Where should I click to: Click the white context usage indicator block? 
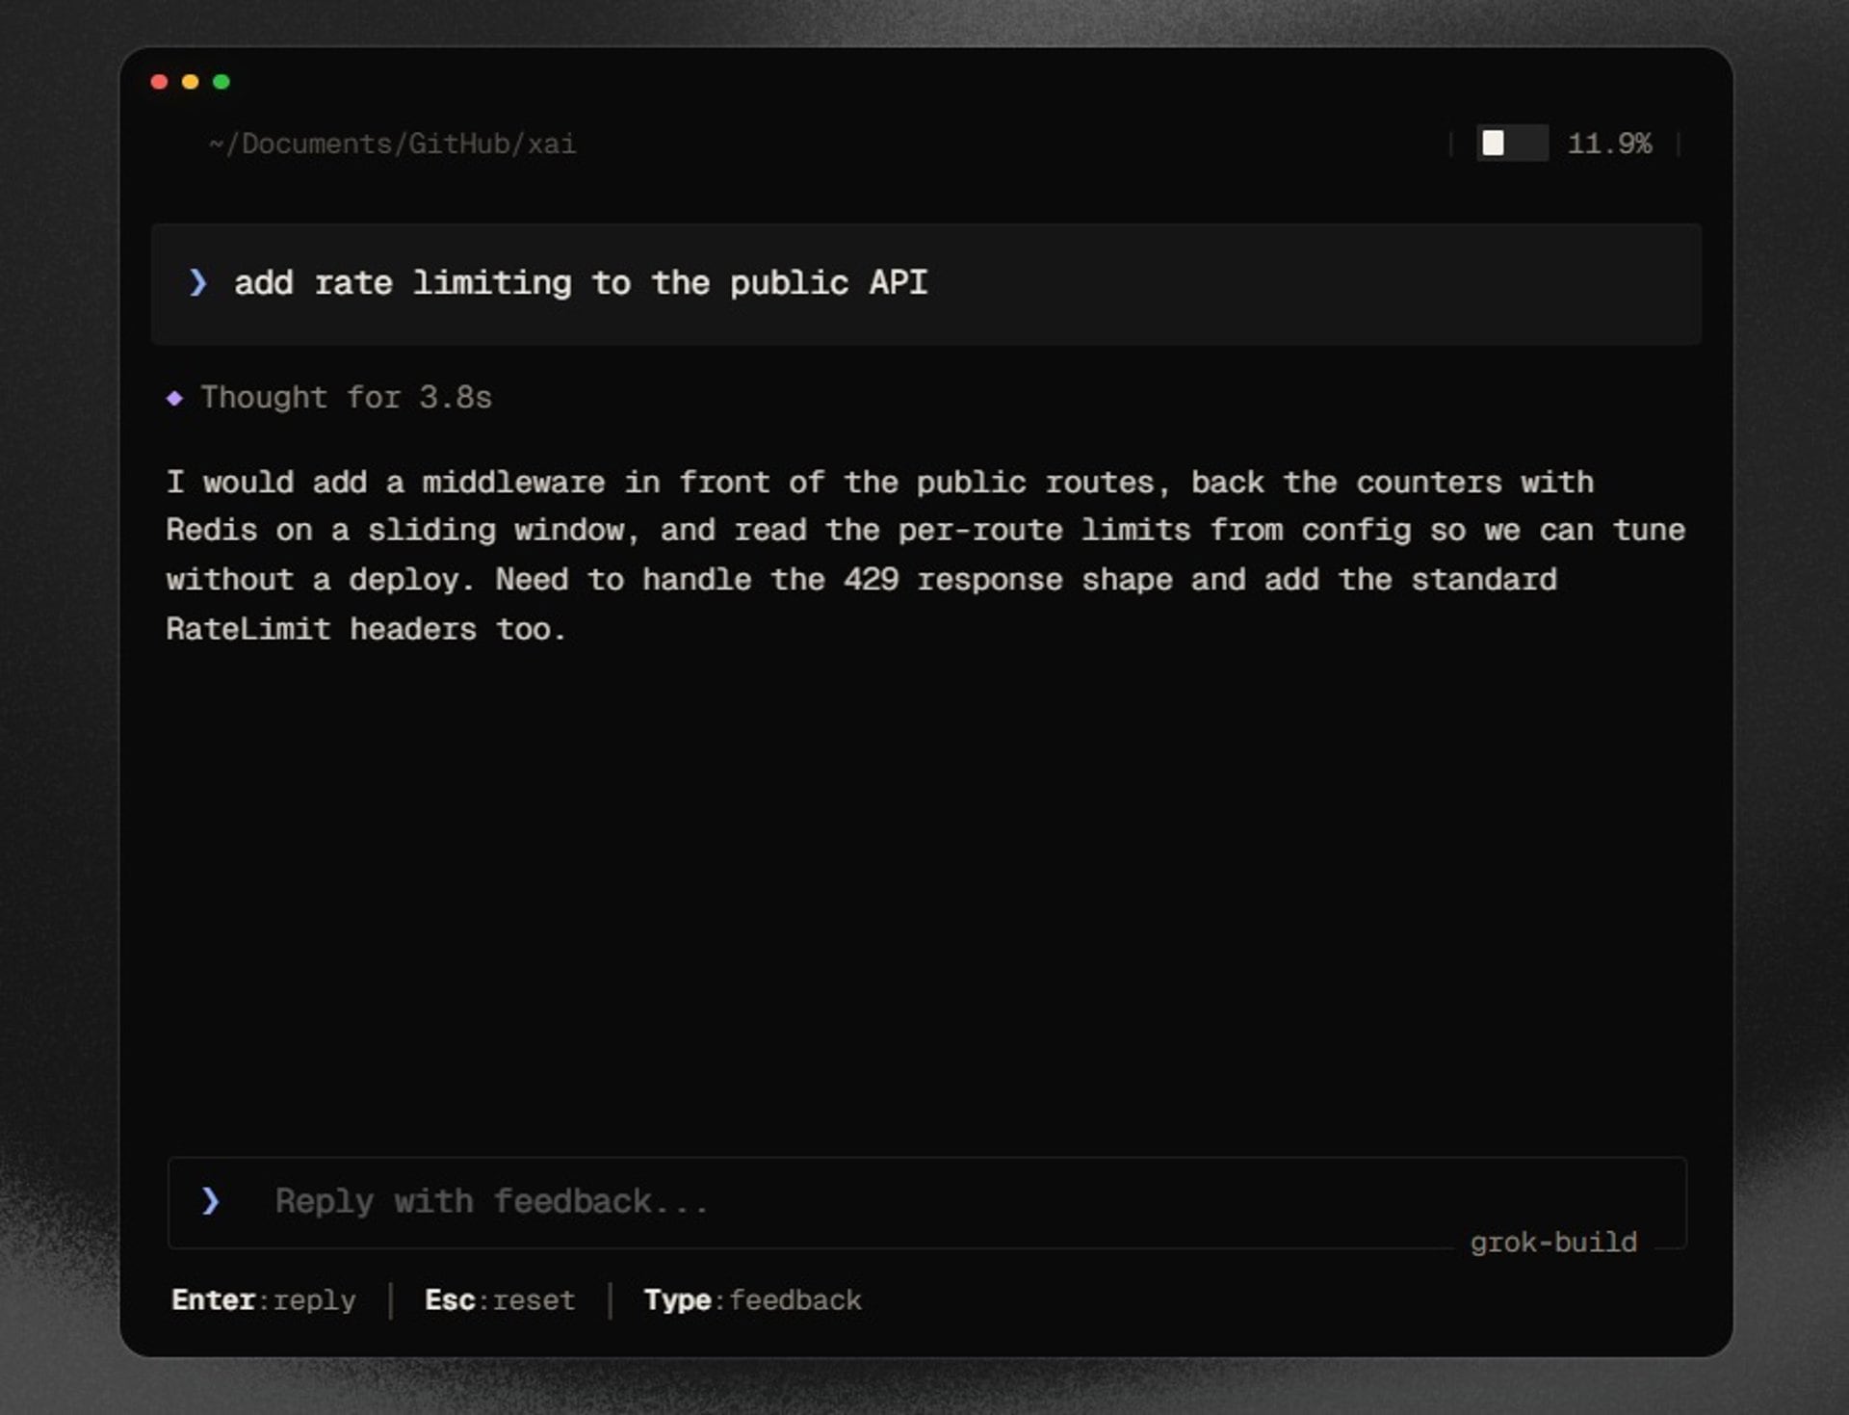(1493, 144)
